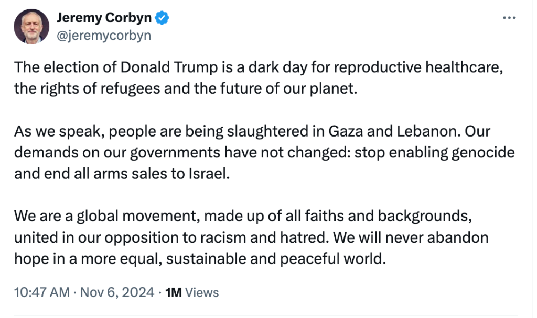The height and width of the screenshot is (318, 537).
Task: Click the blue verified checkmark badge
Action: (163, 18)
